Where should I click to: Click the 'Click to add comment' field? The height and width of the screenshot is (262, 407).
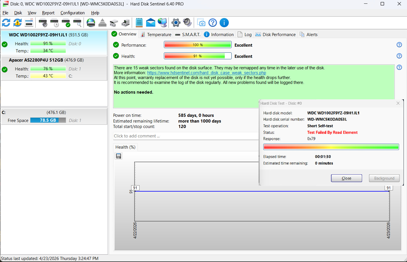point(186,136)
